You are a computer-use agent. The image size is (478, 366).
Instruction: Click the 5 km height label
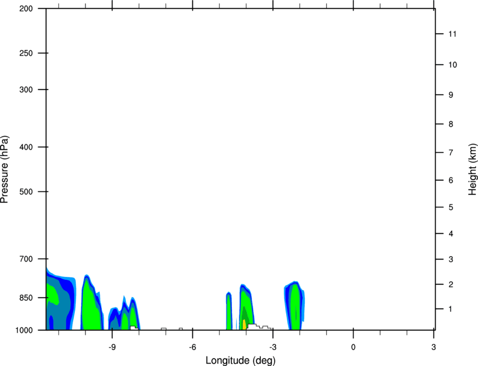pyautogui.click(x=450, y=208)
